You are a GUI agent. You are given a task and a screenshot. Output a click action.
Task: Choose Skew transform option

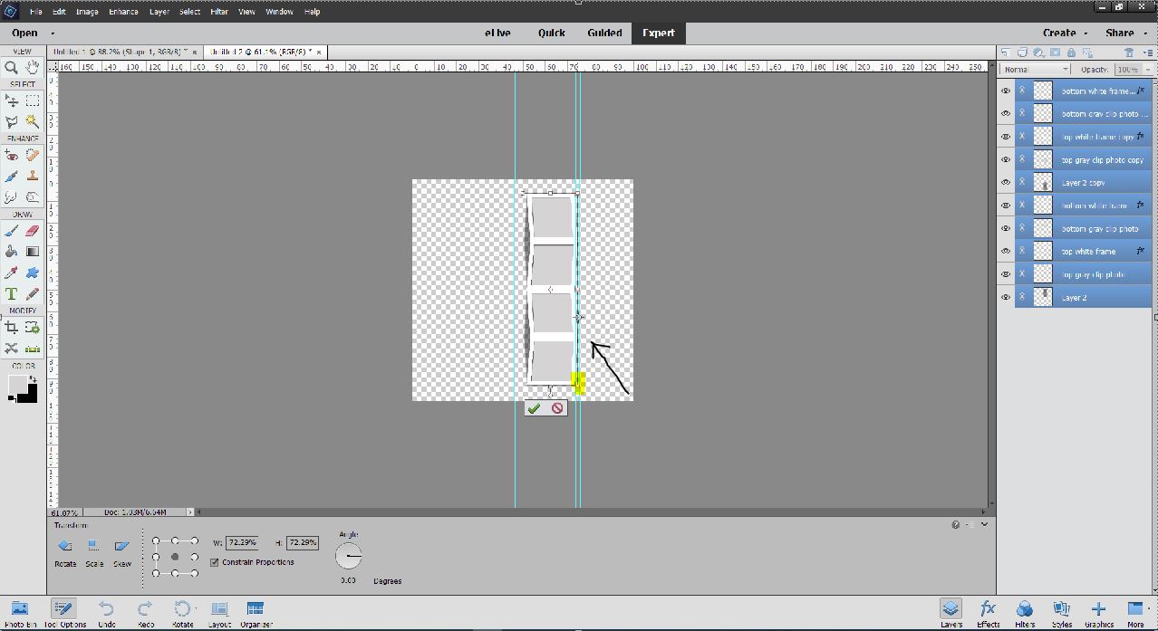click(x=121, y=552)
